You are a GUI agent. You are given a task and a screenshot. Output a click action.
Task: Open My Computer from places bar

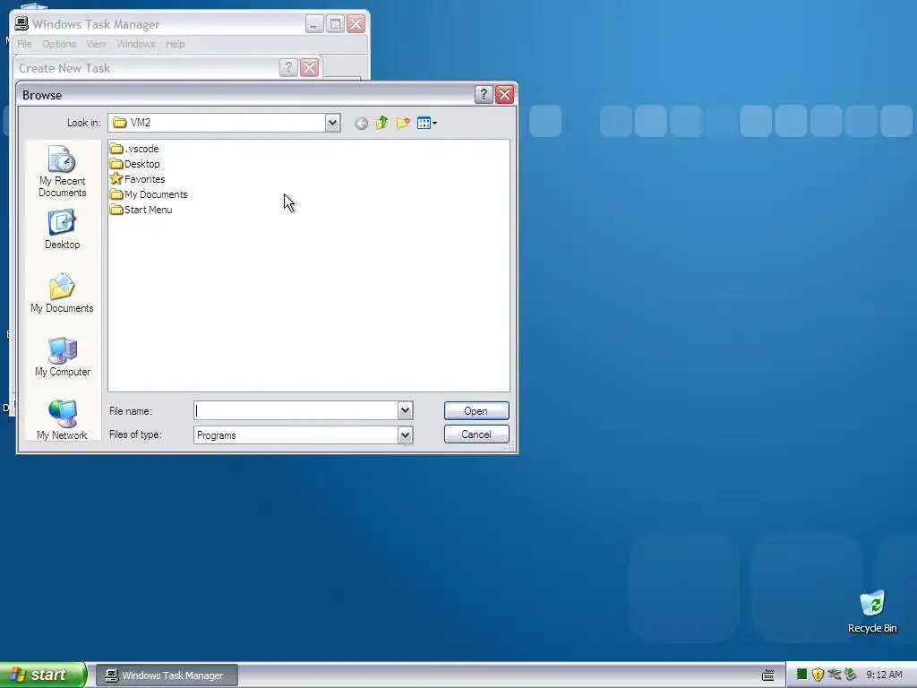click(62, 357)
